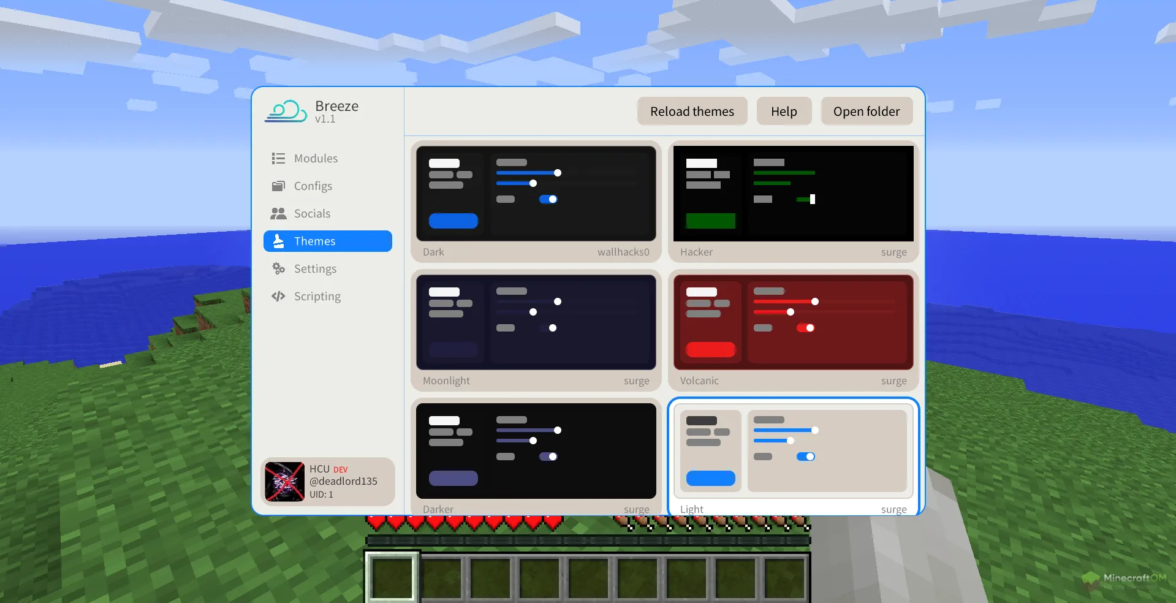This screenshot has width=1176, height=603.
Task: Click the Open folder button
Action: (867, 112)
